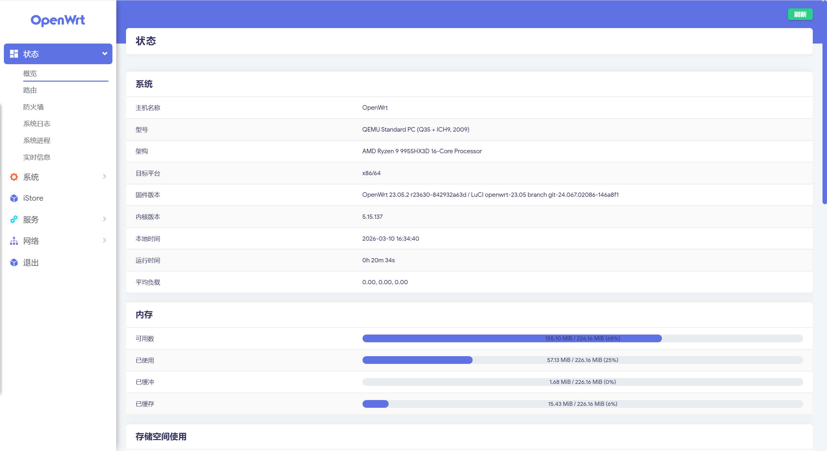Click the 本地时间 row label
The width and height of the screenshot is (827, 451).
(x=148, y=239)
